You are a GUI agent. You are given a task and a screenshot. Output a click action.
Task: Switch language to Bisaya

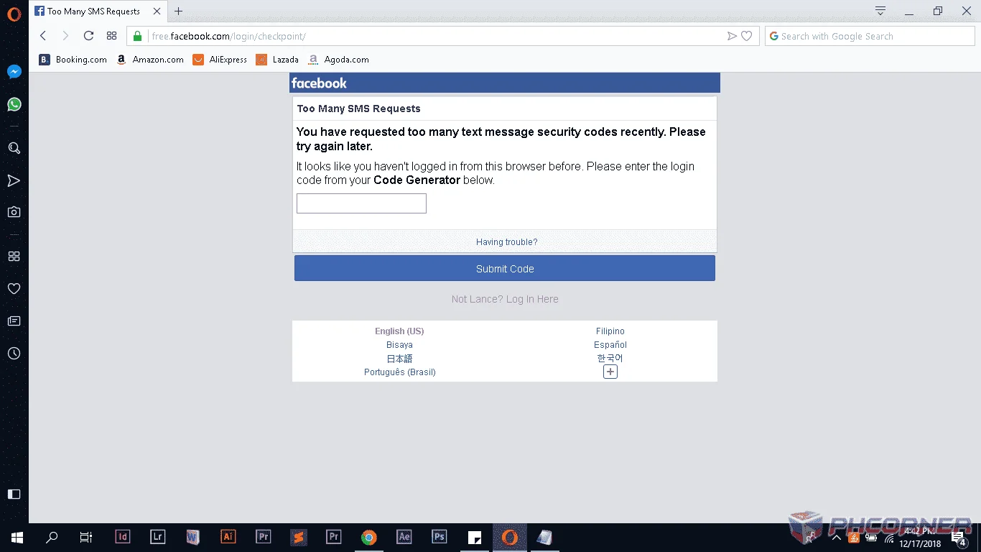pyautogui.click(x=399, y=345)
